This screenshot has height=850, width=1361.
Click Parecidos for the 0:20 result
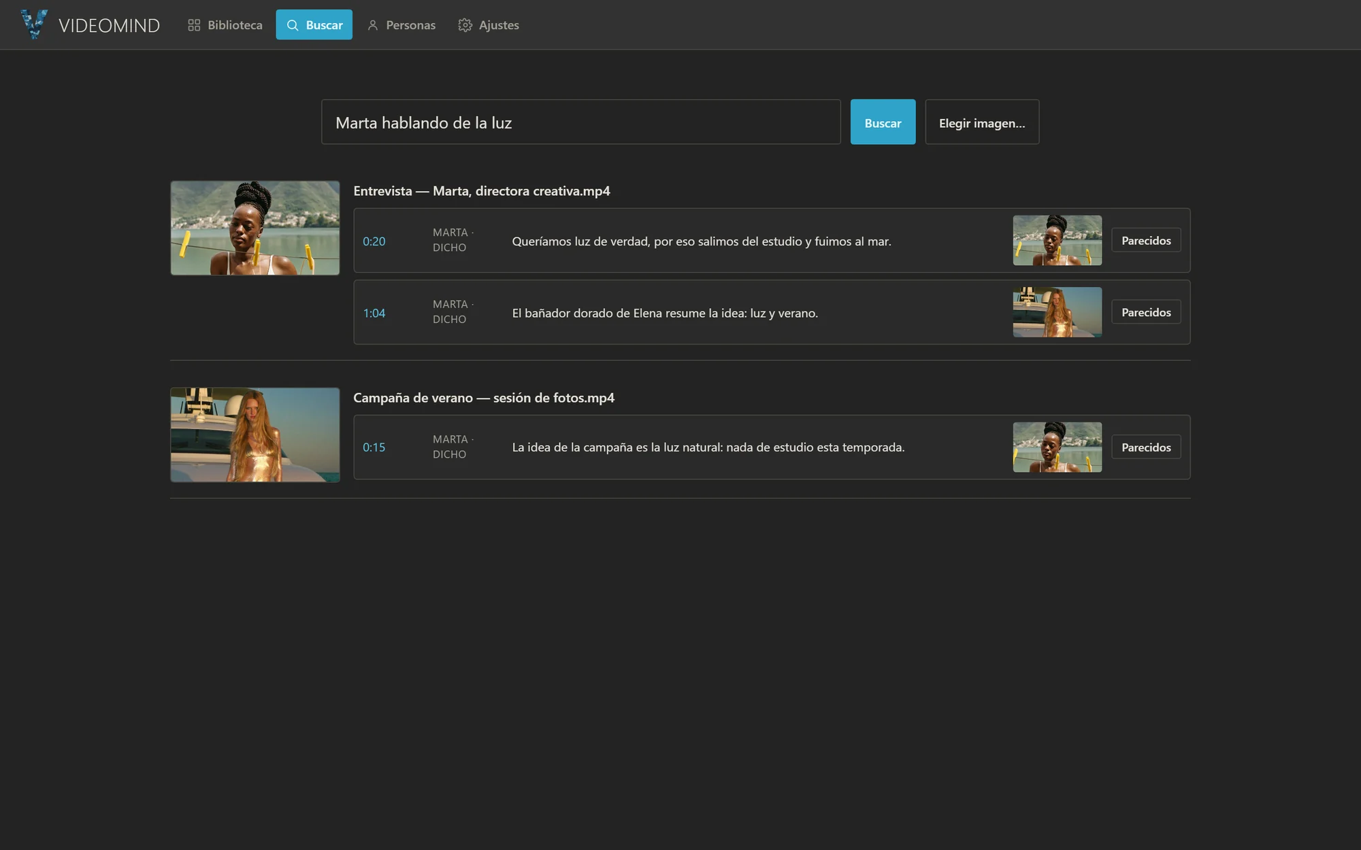click(1146, 241)
